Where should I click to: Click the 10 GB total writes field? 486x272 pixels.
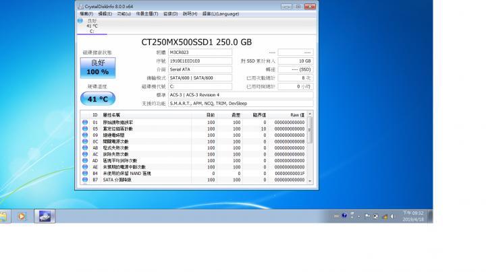click(x=296, y=61)
